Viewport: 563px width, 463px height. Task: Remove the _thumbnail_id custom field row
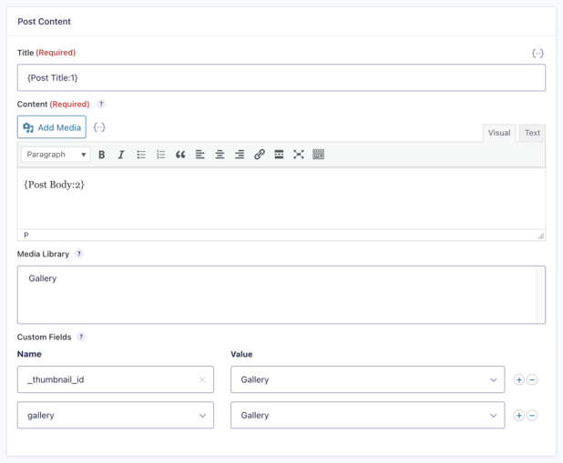532,379
